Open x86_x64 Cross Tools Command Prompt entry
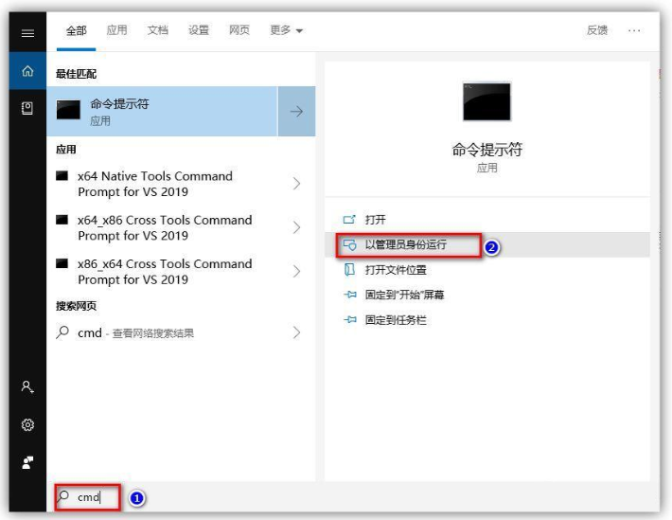The image size is (672, 520). pyautogui.click(x=181, y=271)
